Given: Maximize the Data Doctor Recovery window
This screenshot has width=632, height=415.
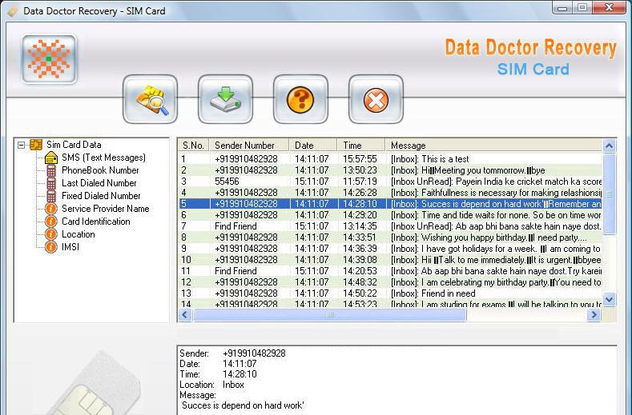Looking at the screenshot, I should pos(582,8).
